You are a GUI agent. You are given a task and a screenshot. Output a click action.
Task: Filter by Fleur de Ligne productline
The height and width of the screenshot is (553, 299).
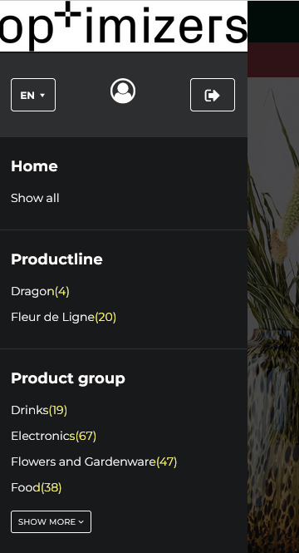(63, 317)
